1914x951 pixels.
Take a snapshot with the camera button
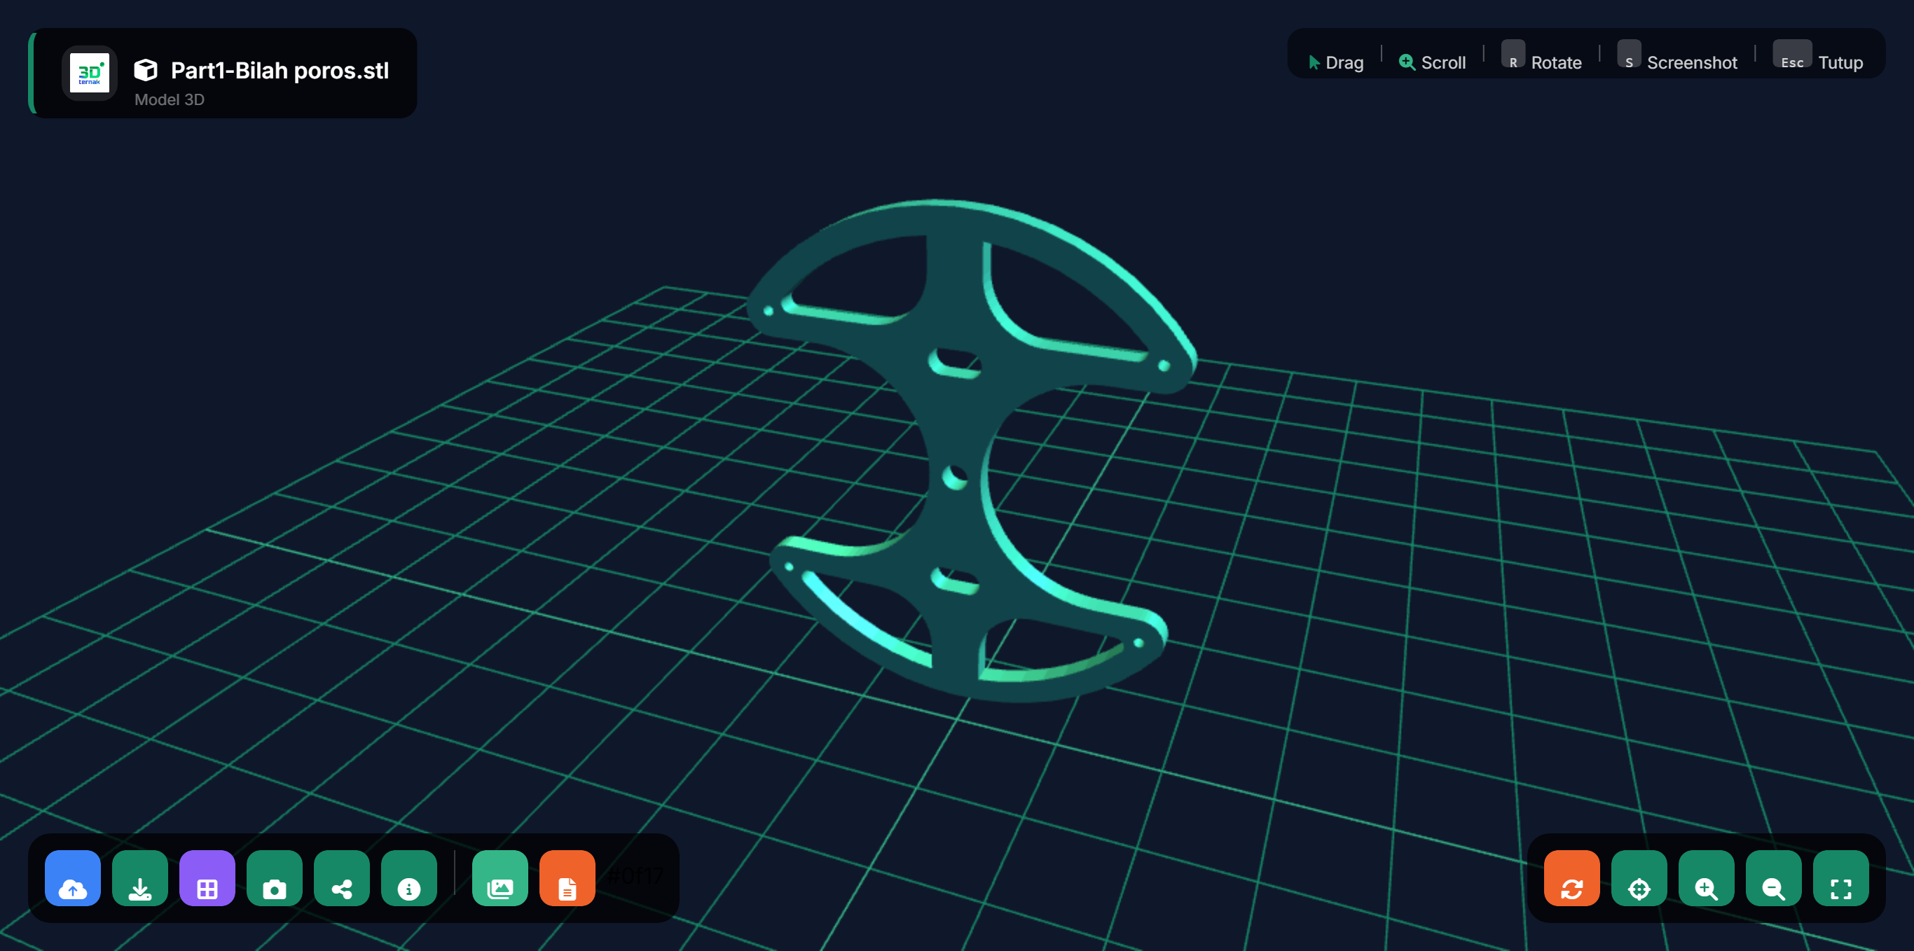274,877
